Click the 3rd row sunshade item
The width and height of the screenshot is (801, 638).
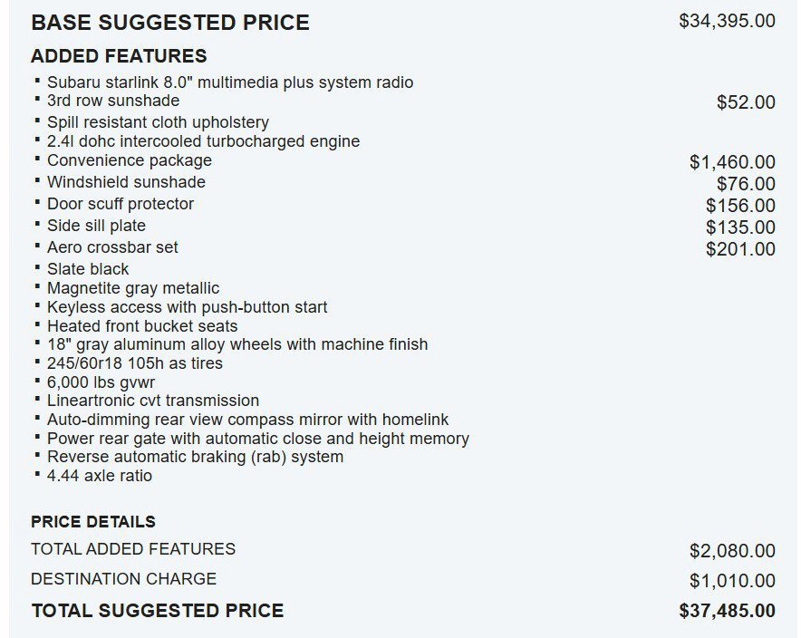(113, 101)
